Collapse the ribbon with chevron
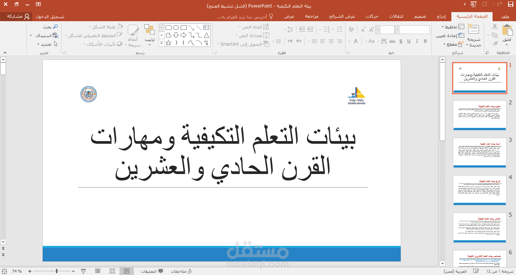 [5, 53]
